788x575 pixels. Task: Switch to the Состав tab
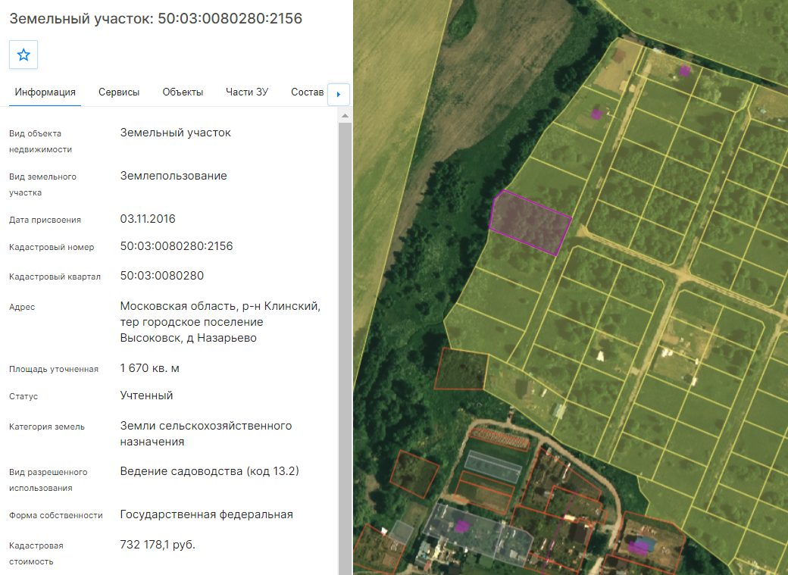pyautogui.click(x=307, y=92)
